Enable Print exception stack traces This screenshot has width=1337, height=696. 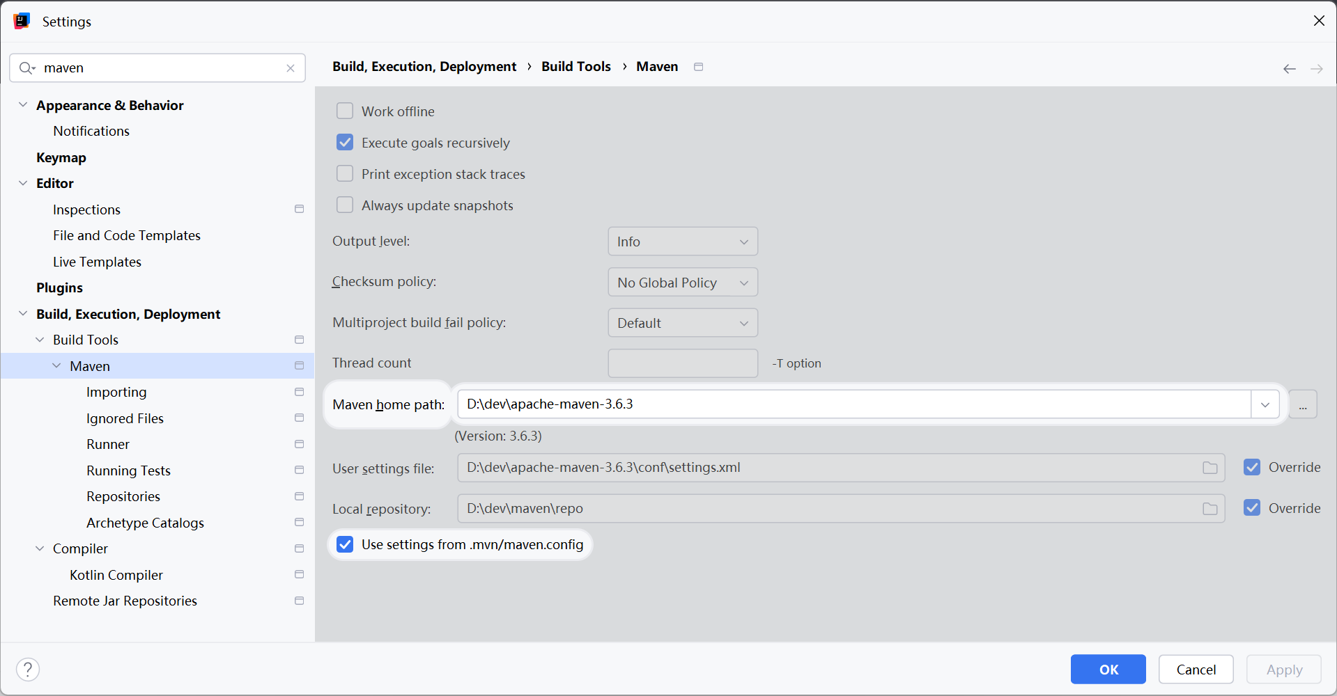pyautogui.click(x=345, y=174)
